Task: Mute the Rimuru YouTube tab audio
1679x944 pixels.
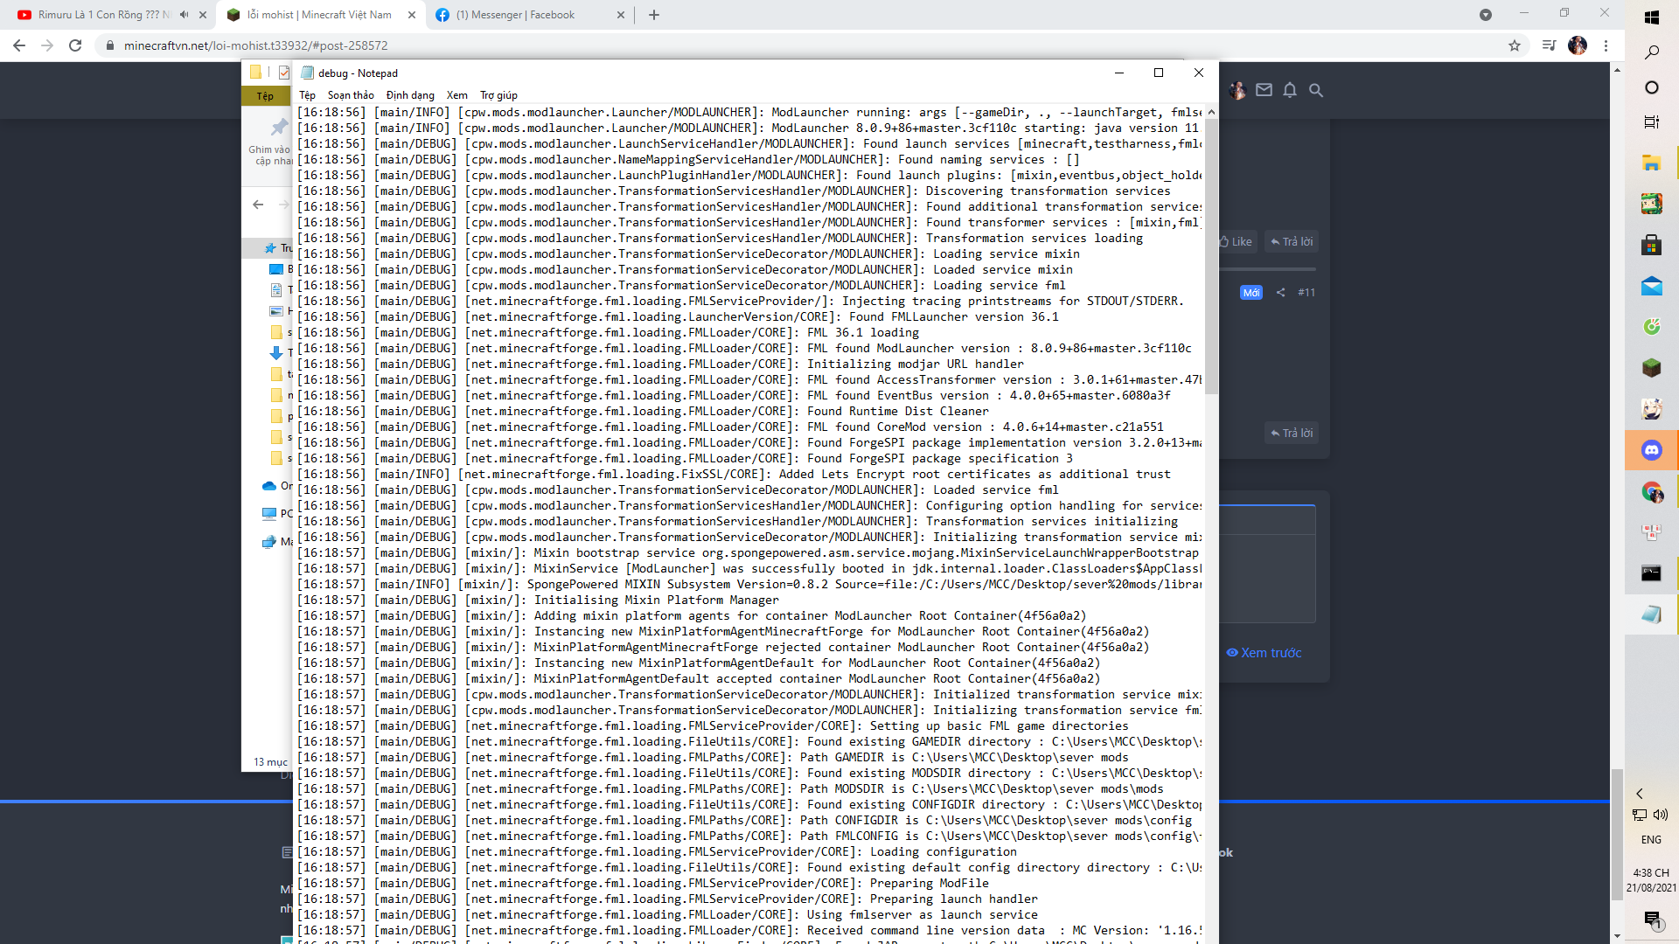Action: point(184,15)
